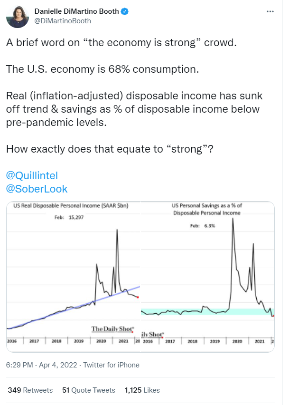This screenshot has width=289, height=405.
Task: Click the Danielle DiMartino Booth display name
Action: coord(77,11)
